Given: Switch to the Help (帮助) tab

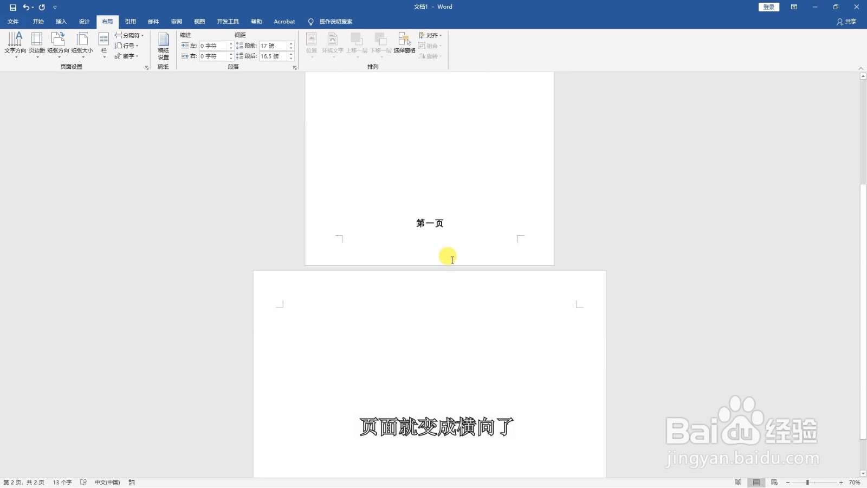Looking at the screenshot, I should click(256, 22).
